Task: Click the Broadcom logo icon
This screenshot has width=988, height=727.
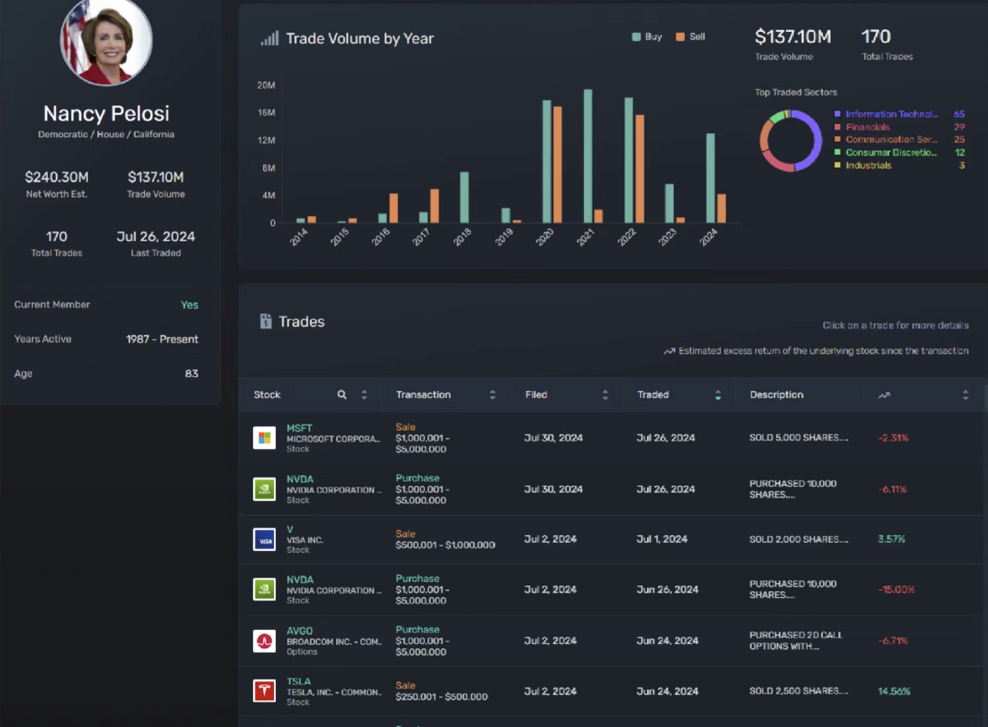Action: click(264, 641)
